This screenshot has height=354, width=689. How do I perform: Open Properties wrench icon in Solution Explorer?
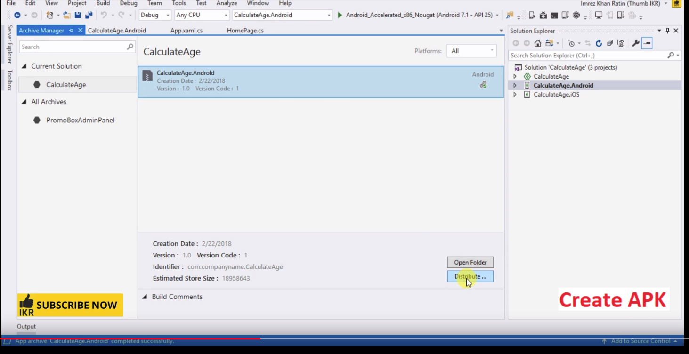(x=635, y=43)
